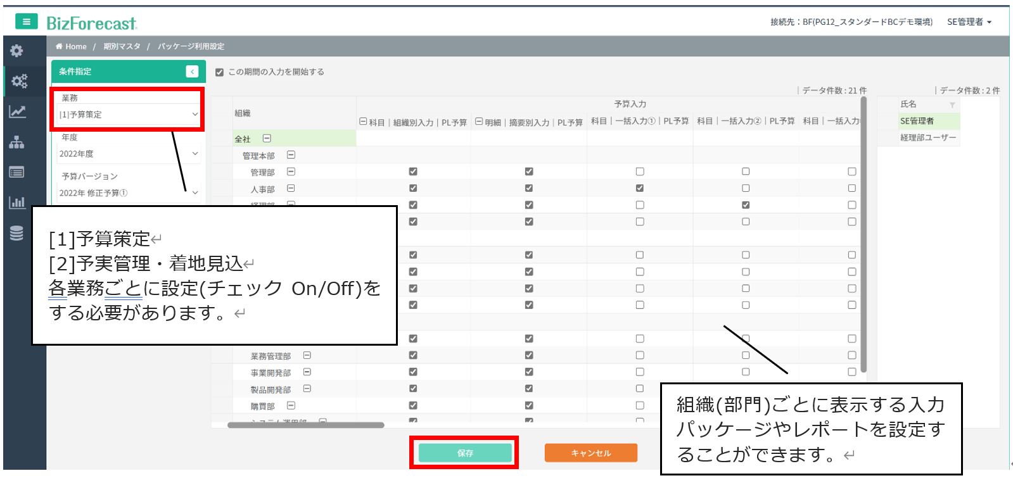Viewport: 1013px width, 478px height.
Task: Click the database stack sidebar icon
Action: pyautogui.click(x=17, y=233)
